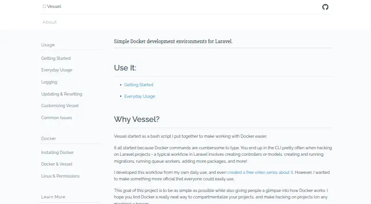Open Installing Docker sidebar link
Screen dimensions: 371x204
point(57,153)
